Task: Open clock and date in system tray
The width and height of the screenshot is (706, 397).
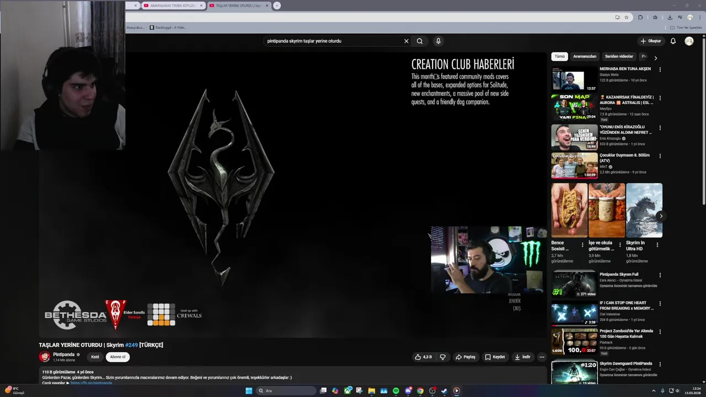Action: pos(693,391)
